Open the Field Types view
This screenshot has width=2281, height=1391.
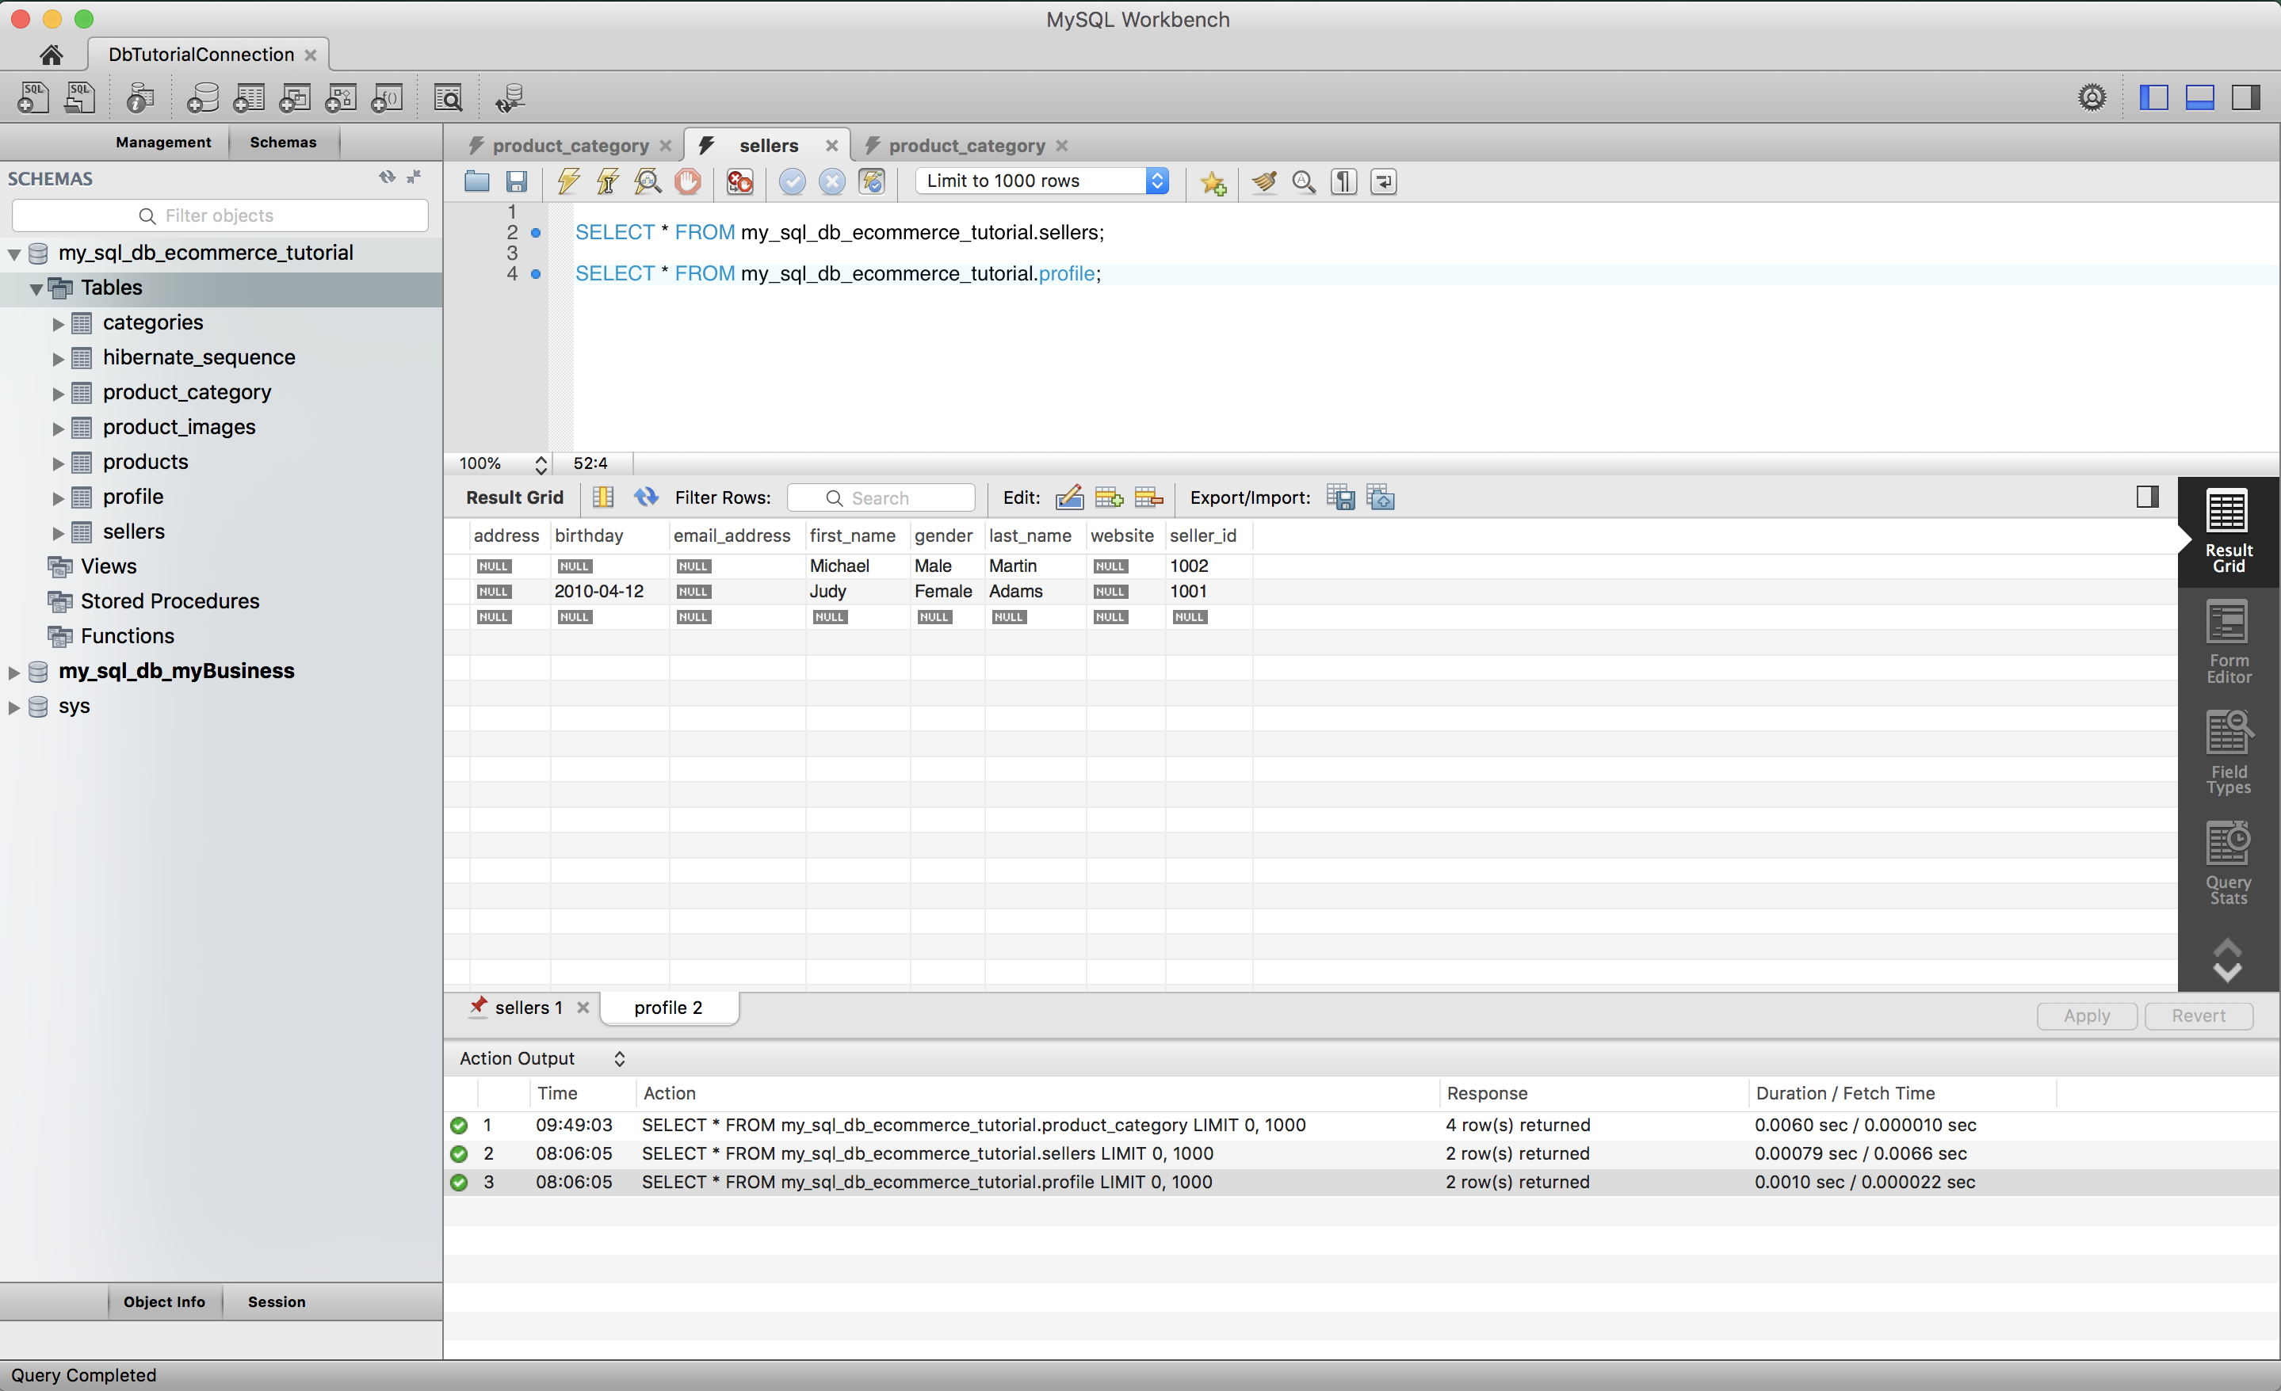point(2227,753)
